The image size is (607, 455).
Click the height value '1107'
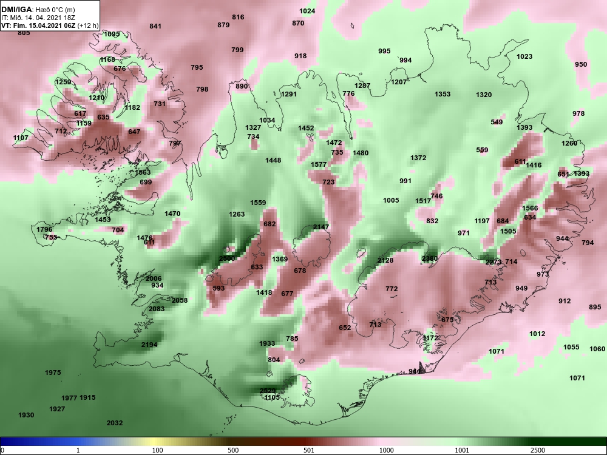21,138
